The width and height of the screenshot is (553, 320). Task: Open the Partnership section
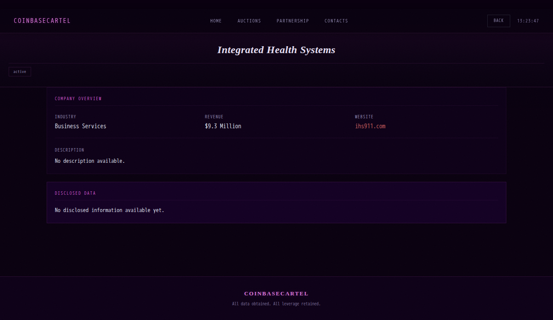(293, 21)
